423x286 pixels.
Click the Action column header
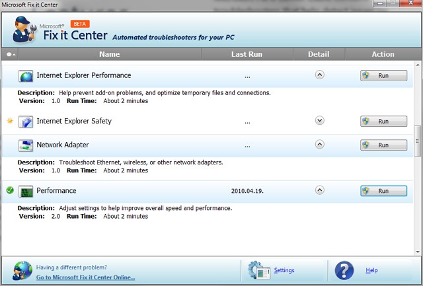point(383,54)
